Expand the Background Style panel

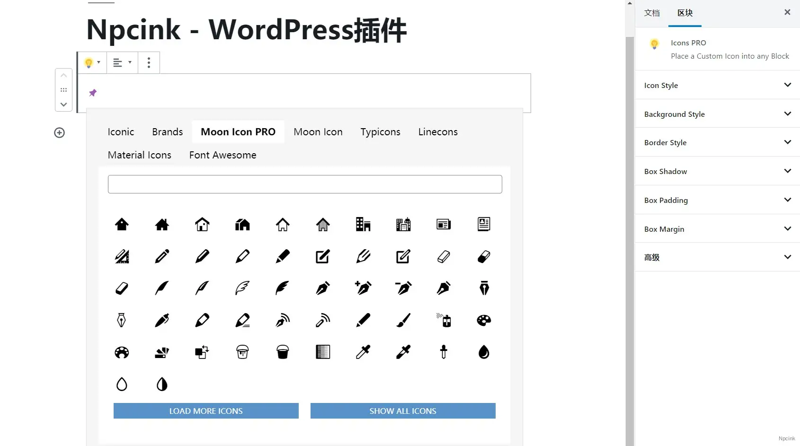(717, 114)
